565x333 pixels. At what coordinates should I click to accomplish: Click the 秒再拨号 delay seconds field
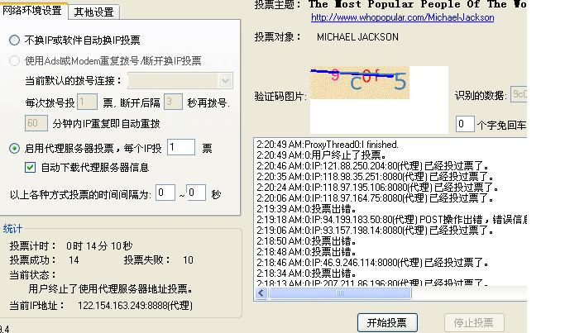click(172, 102)
